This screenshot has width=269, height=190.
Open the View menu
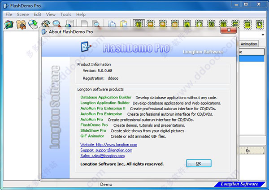click(x=51, y=14)
